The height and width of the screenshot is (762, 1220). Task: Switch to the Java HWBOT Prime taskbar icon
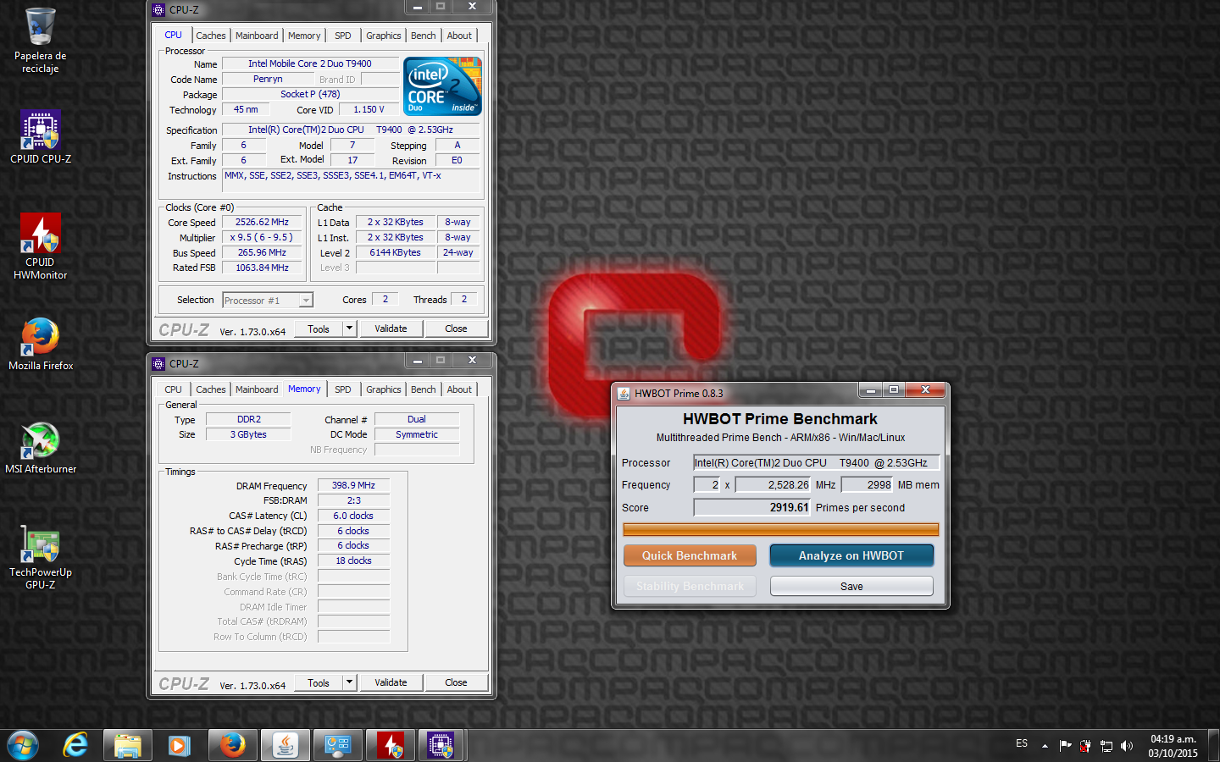coord(286,746)
